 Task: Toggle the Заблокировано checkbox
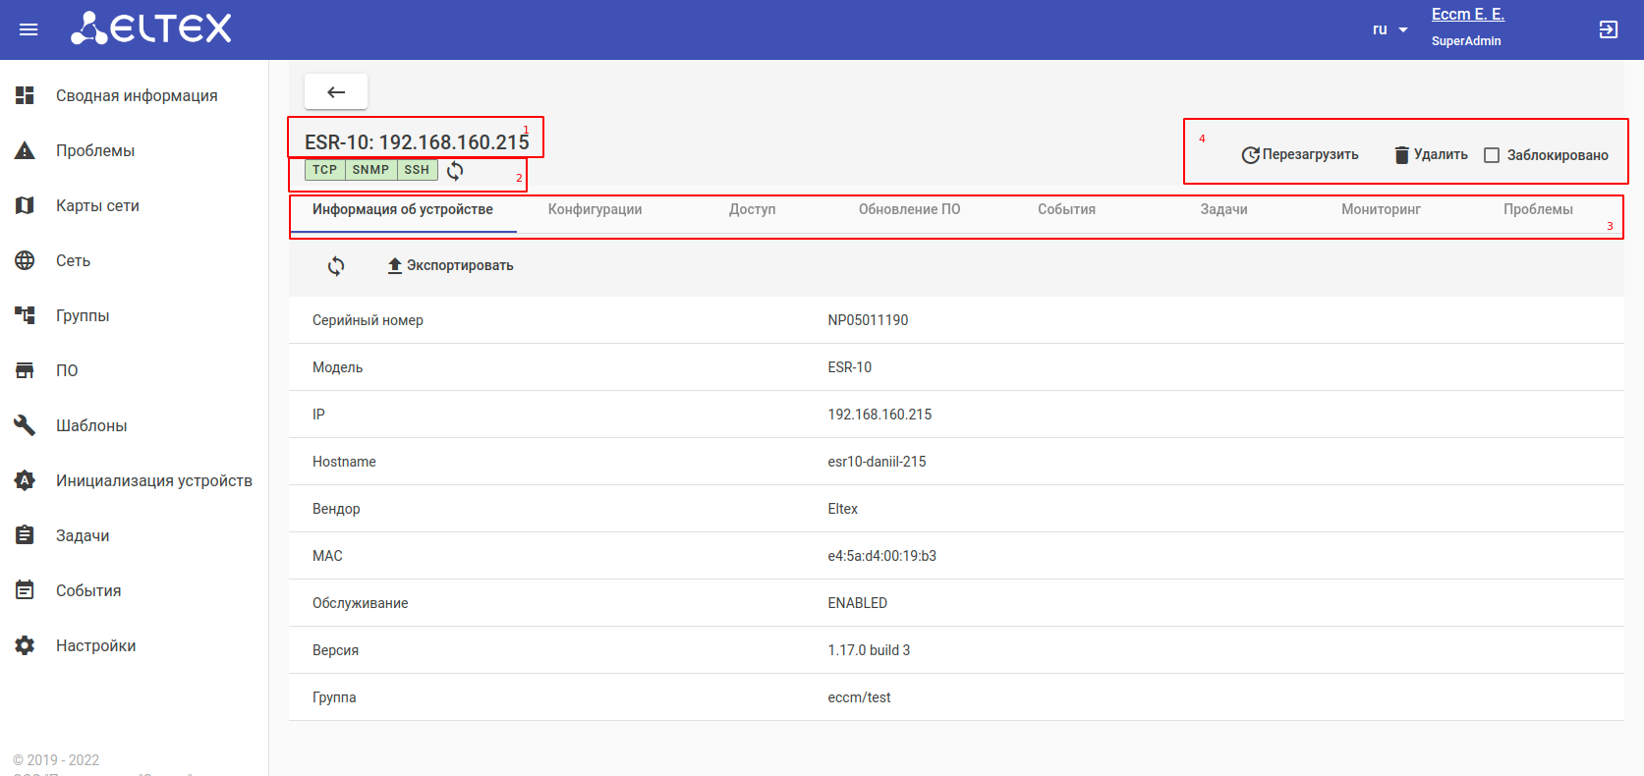click(x=1491, y=155)
